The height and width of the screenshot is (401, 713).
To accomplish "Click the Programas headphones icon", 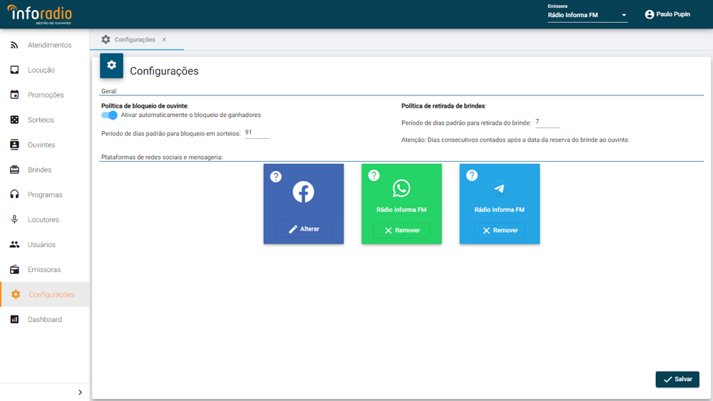I will click(x=14, y=194).
